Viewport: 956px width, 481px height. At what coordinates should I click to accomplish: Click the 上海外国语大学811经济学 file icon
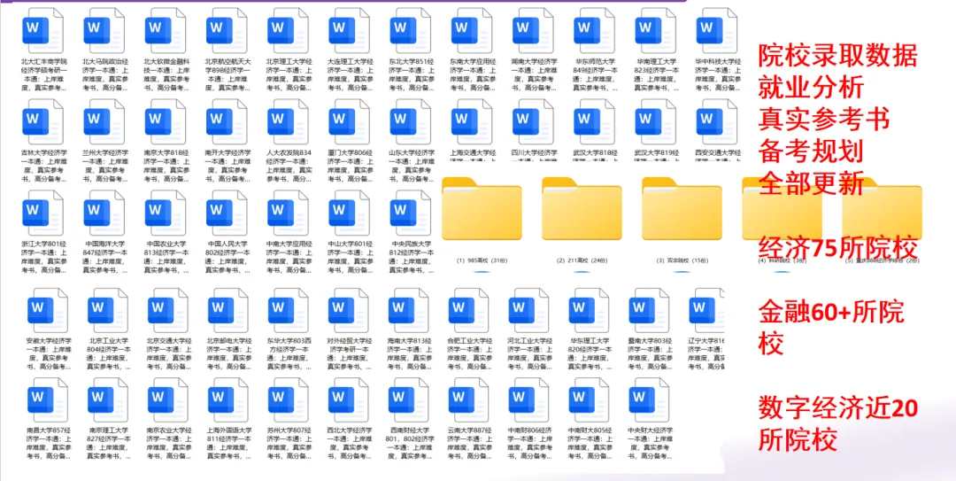tap(228, 400)
